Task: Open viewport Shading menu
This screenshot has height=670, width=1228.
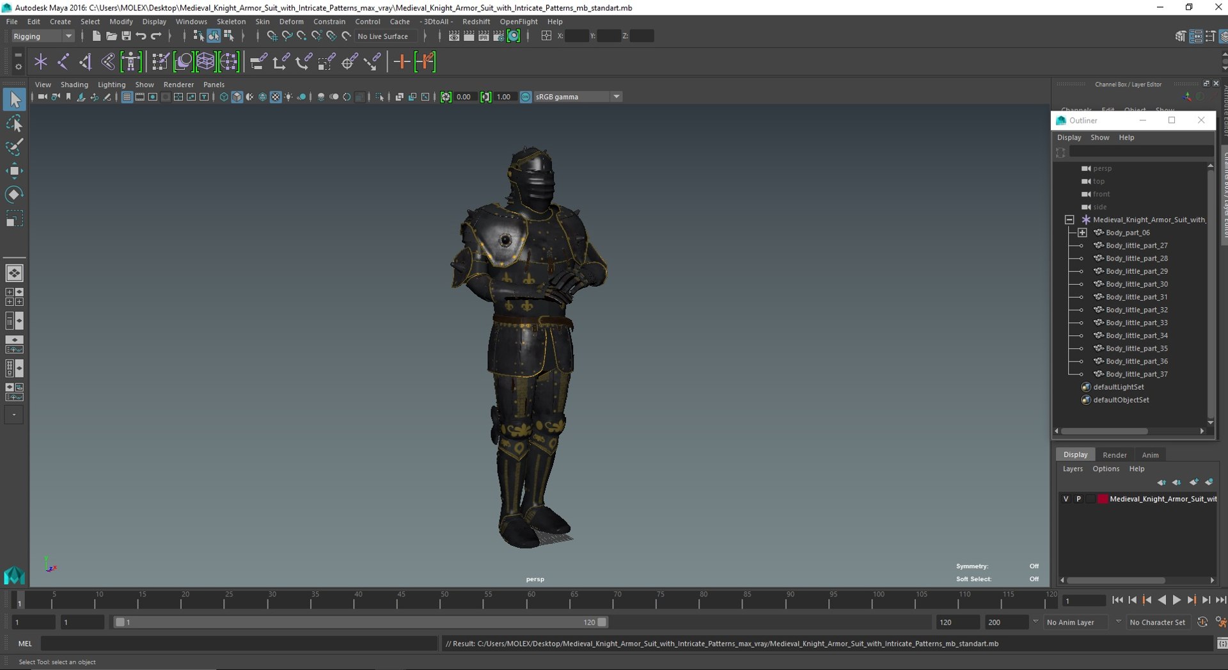Action: point(74,84)
